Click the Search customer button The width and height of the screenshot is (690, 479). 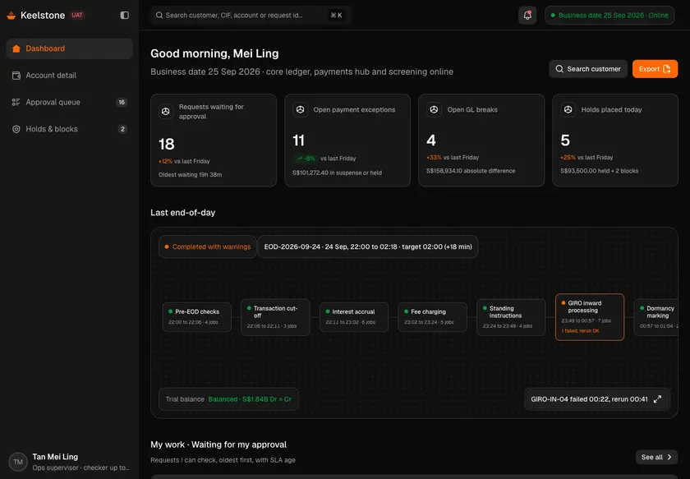point(588,69)
